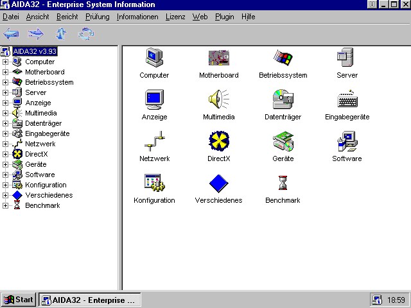Open the DirectX icon in main panel

[x=218, y=142]
